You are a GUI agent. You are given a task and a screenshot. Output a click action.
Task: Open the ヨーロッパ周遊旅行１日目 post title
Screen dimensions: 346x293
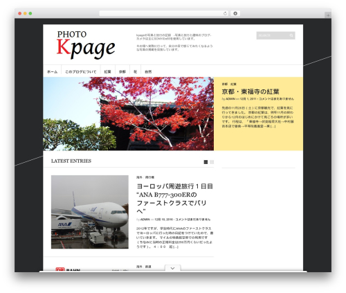[x=174, y=199]
